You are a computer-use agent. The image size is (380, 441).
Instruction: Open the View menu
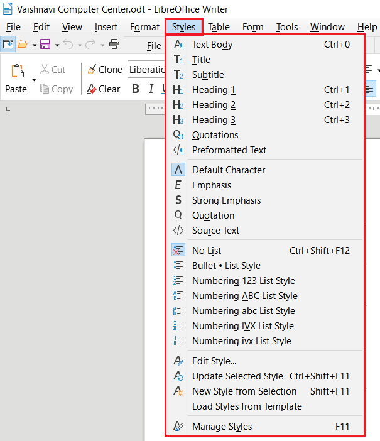tap(72, 27)
